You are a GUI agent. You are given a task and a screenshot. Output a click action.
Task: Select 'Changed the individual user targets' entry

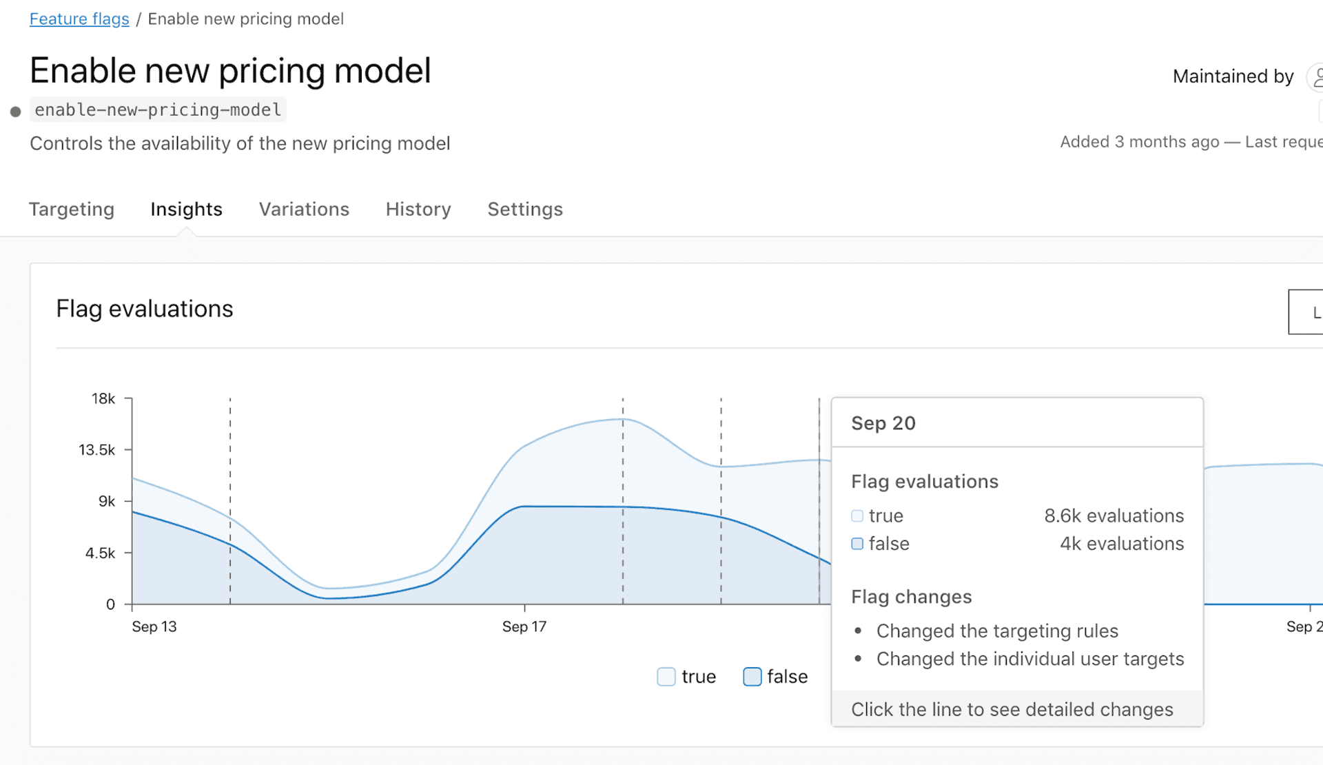[1029, 659]
